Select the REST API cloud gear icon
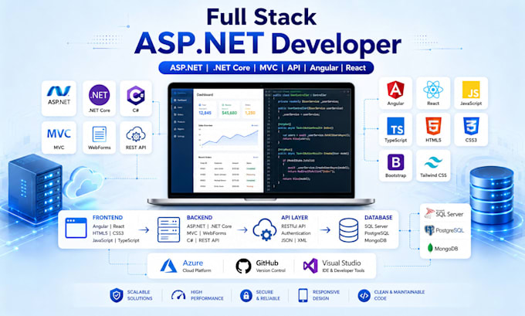 click(136, 134)
